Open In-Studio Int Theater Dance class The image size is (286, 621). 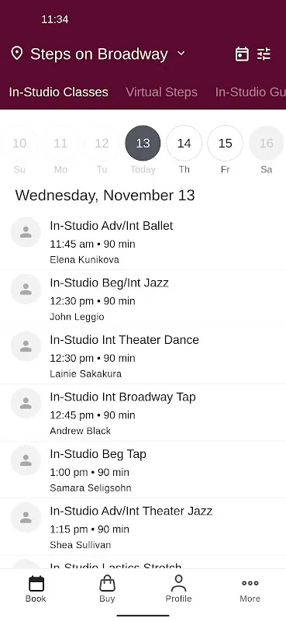[143, 356]
